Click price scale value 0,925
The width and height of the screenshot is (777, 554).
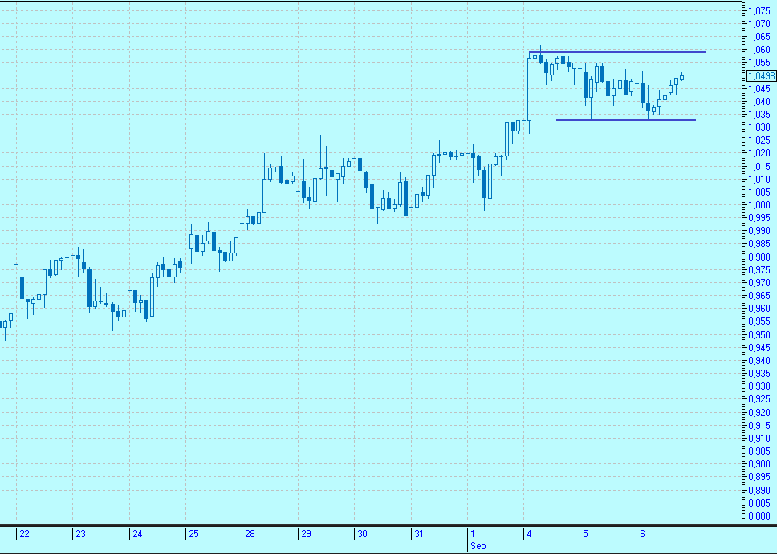click(759, 399)
